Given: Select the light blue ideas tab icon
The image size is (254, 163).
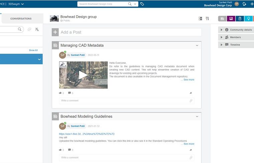Looking at the screenshot, I should tap(249, 19).
